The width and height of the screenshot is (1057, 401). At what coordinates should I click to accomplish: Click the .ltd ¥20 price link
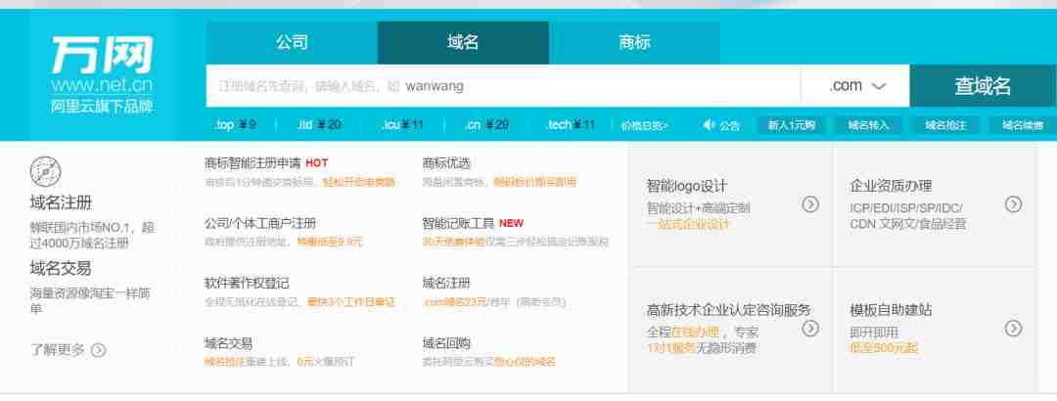tap(319, 124)
